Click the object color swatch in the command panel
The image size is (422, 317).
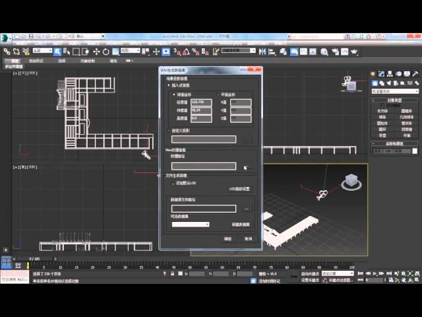tap(415, 151)
